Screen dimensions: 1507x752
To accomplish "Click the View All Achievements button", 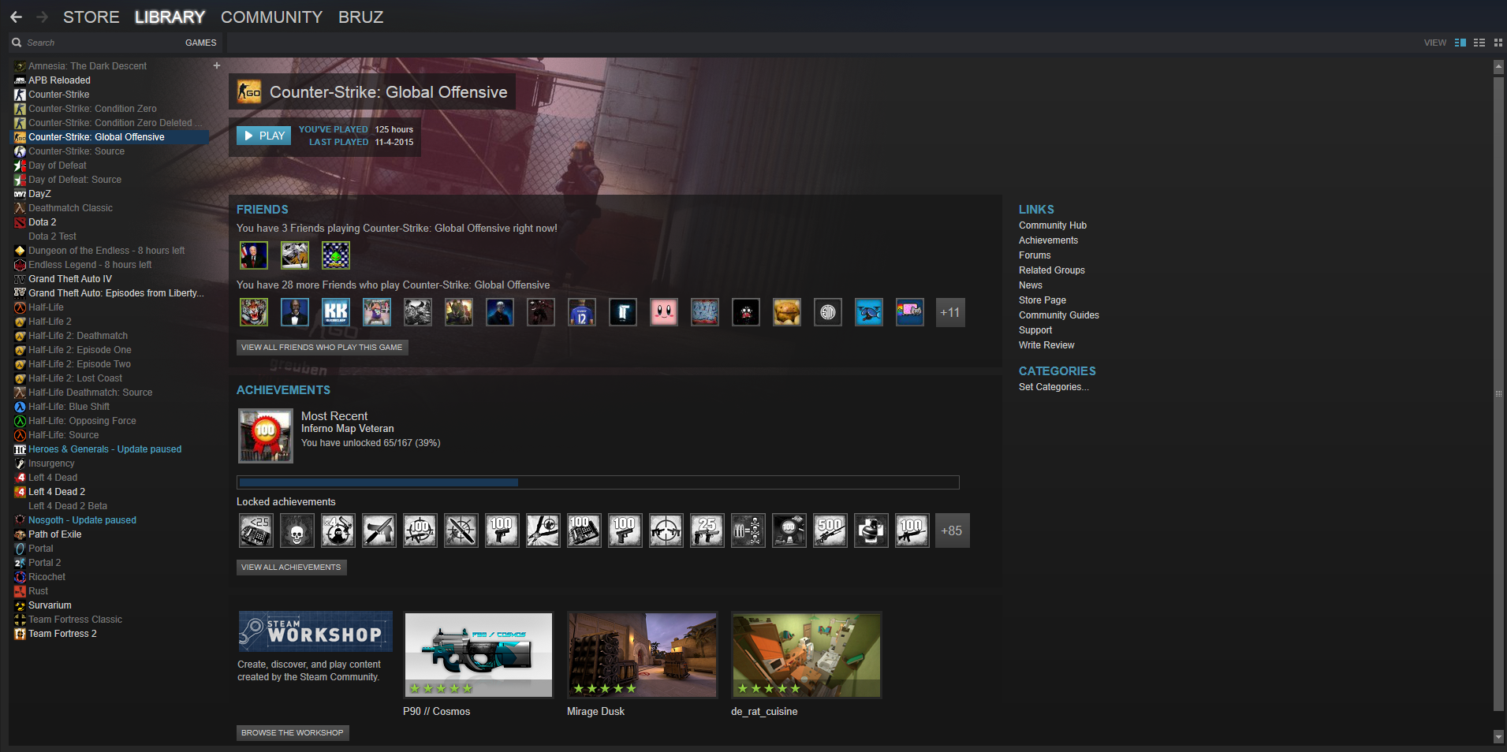I will point(291,567).
